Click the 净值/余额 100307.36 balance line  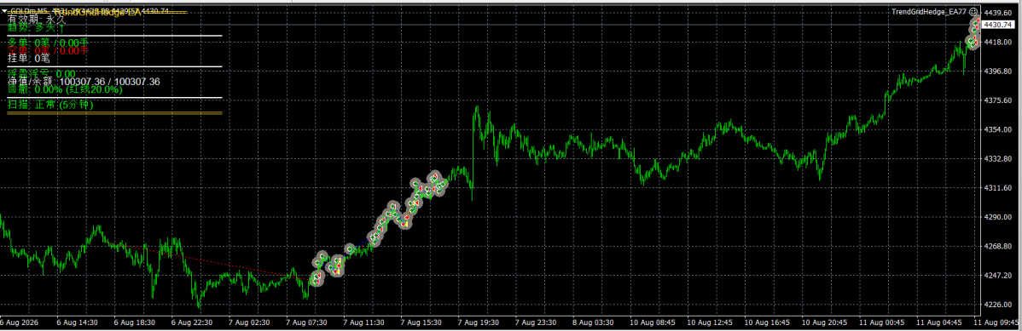point(84,82)
